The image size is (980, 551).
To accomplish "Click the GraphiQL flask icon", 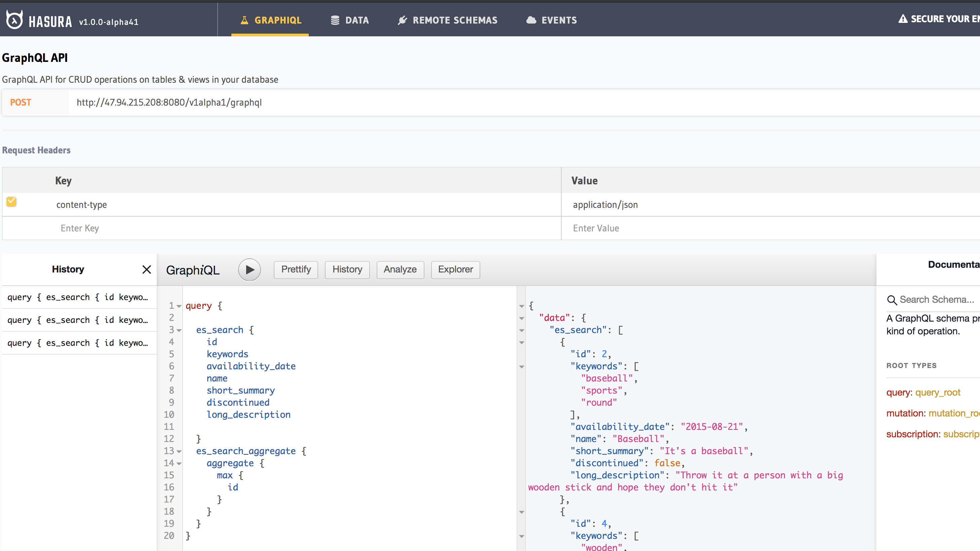I will click(244, 20).
